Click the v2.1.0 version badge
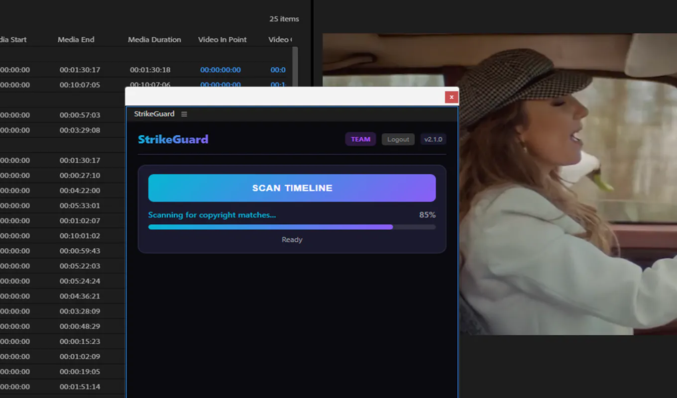 click(x=433, y=139)
